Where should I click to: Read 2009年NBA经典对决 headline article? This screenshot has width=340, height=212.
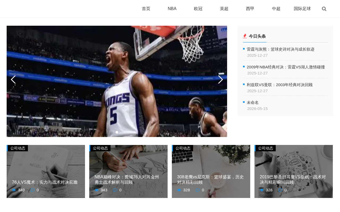(286, 67)
